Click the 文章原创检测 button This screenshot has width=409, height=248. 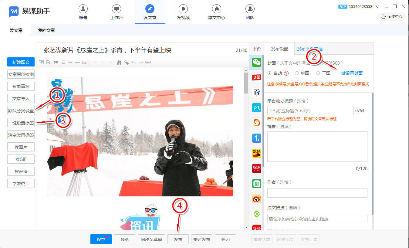tap(21, 74)
